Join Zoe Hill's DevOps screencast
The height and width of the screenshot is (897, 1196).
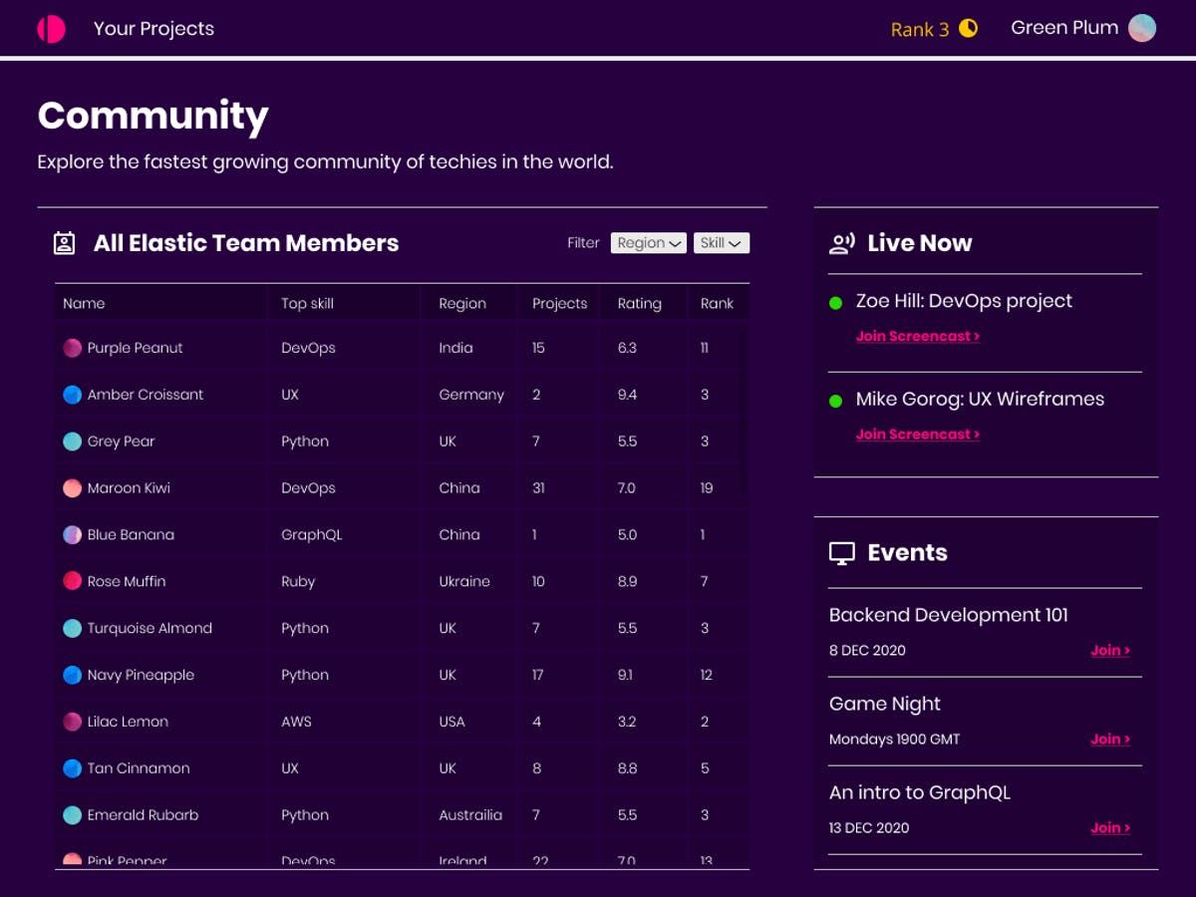918,337
